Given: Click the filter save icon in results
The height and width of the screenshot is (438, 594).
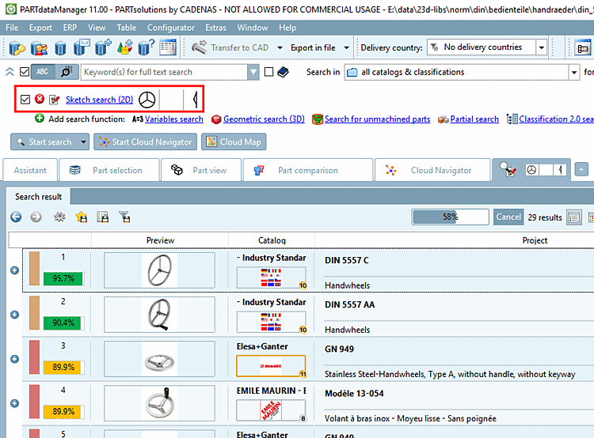Looking at the screenshot, I should [x=124, y=217].
